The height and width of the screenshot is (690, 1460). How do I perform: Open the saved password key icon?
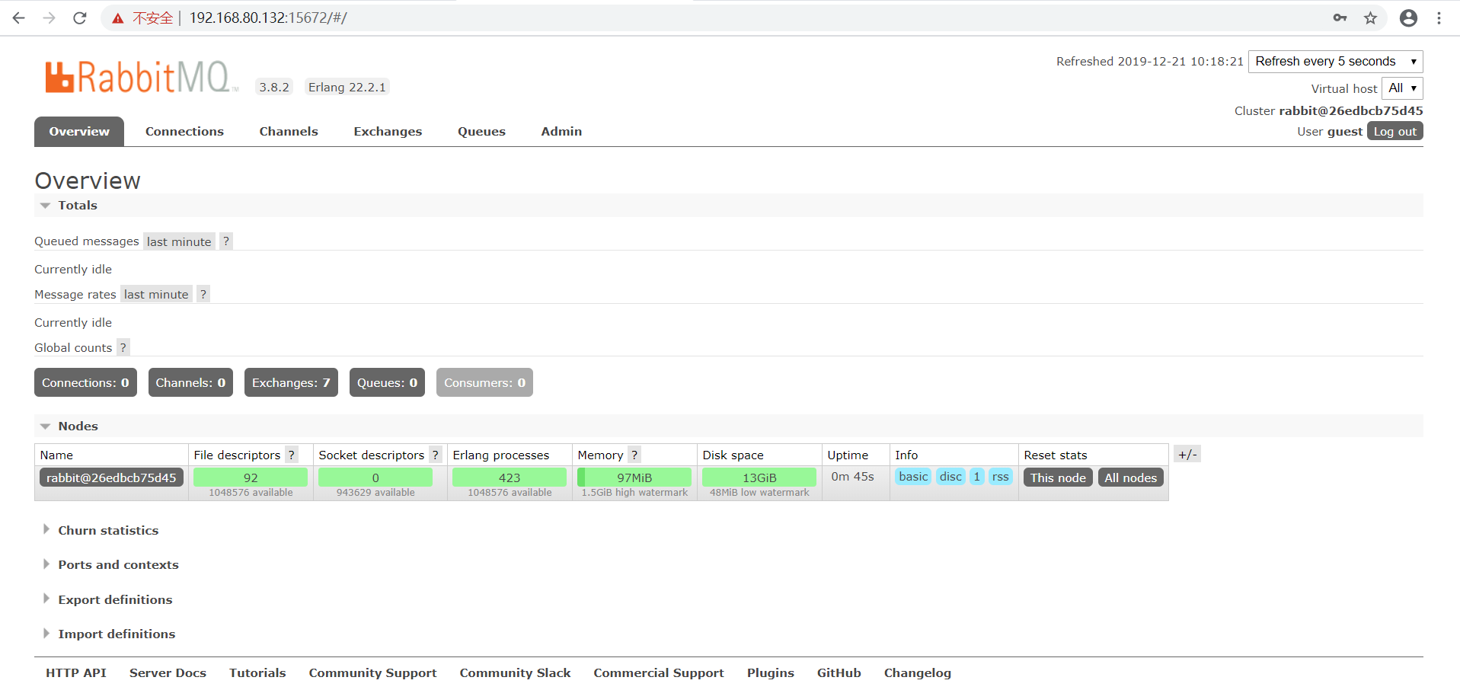[x=1340, y=18]
